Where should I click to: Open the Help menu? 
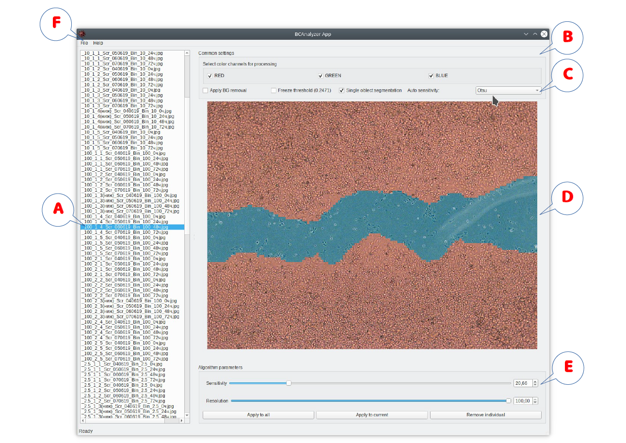coord(98,43)
